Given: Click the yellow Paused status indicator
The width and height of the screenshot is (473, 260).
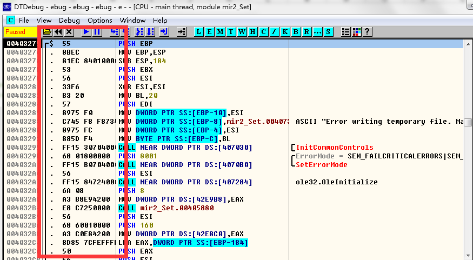Looking at the screenshot, I should pyautogui.click(x=21, y=32).
